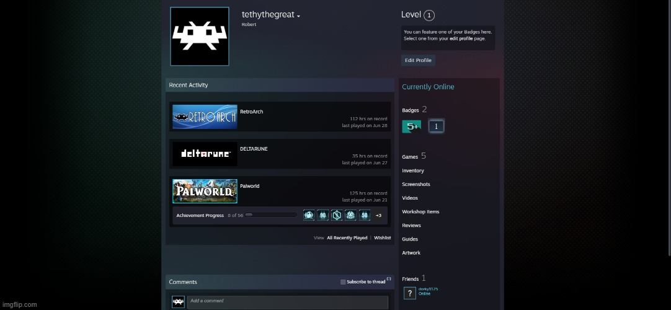Open the Wishlist link
Image resolution: width=671 pixels, height=310 pixels.
click(383, 237)
